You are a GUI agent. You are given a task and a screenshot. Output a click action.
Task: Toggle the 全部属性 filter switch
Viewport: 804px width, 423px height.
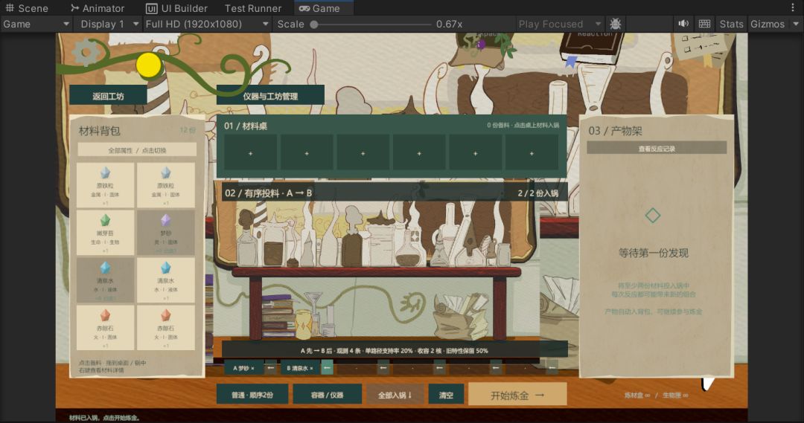137,150
